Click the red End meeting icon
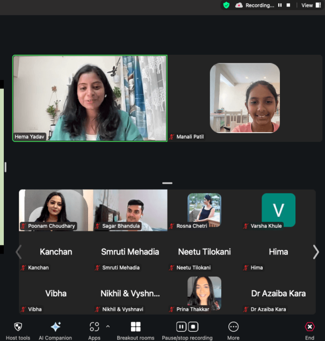Screen dimensions: 325x341 pyautogui.click(x=309, y=327)
